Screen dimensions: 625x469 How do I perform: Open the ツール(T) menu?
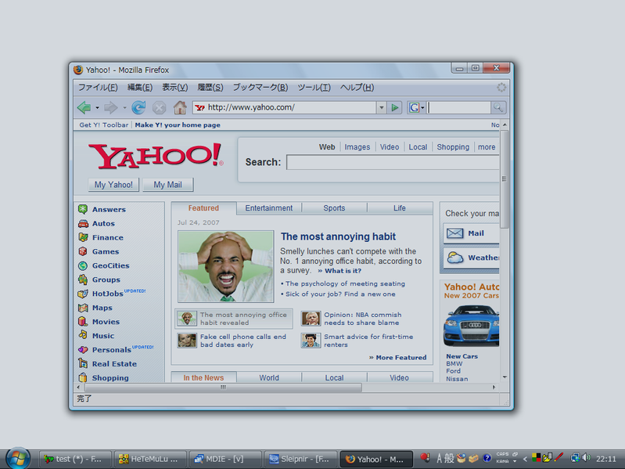(x=314, y=88)
